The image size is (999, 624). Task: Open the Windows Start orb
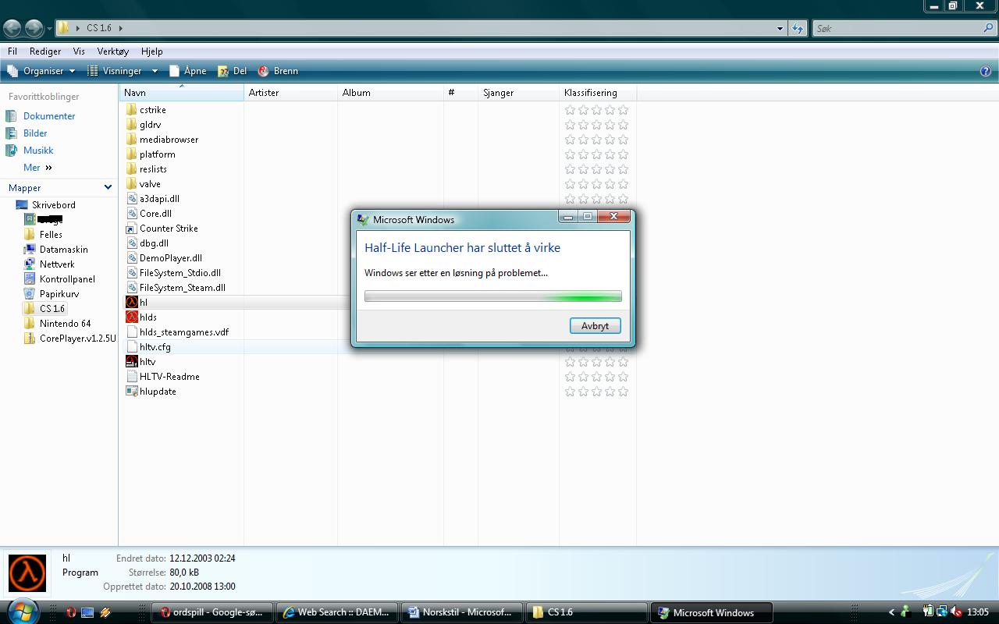click(x=21, y=611)
